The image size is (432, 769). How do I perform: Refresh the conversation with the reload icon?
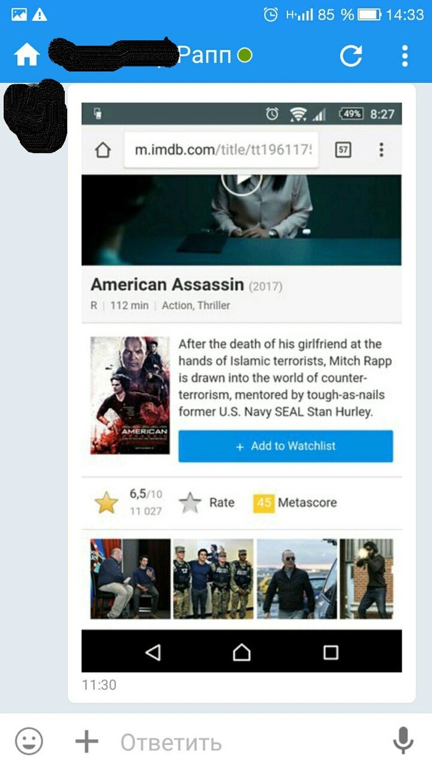(x=351, y=56)
